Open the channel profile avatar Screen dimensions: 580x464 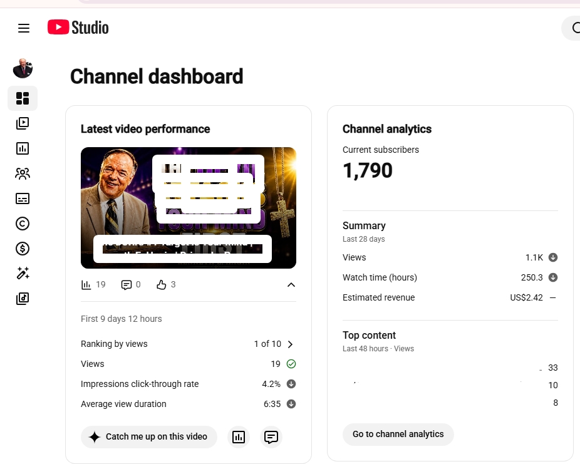[x=23, y=68]
